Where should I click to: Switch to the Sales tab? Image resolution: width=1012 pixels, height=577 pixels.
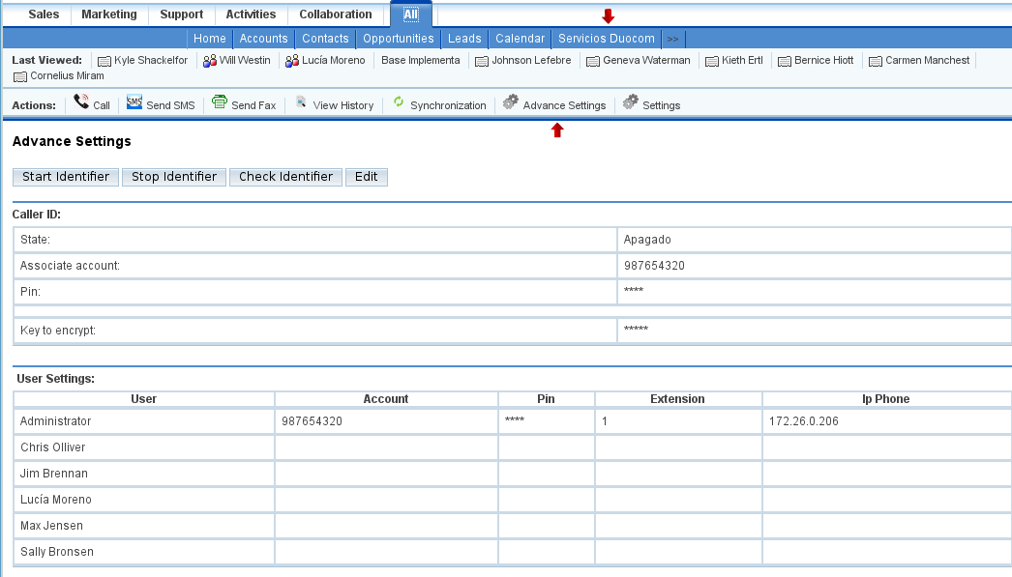(44, 14)
